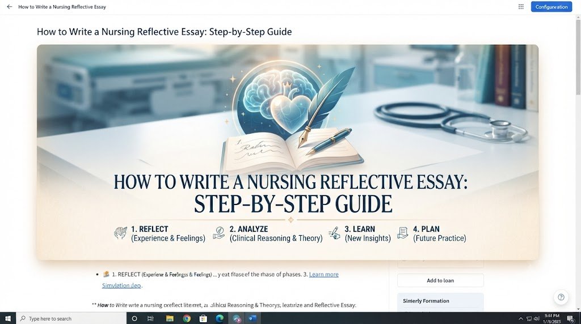Open the notification center icon
This screenshot has width=581, height=324.
tap(571, 318)
